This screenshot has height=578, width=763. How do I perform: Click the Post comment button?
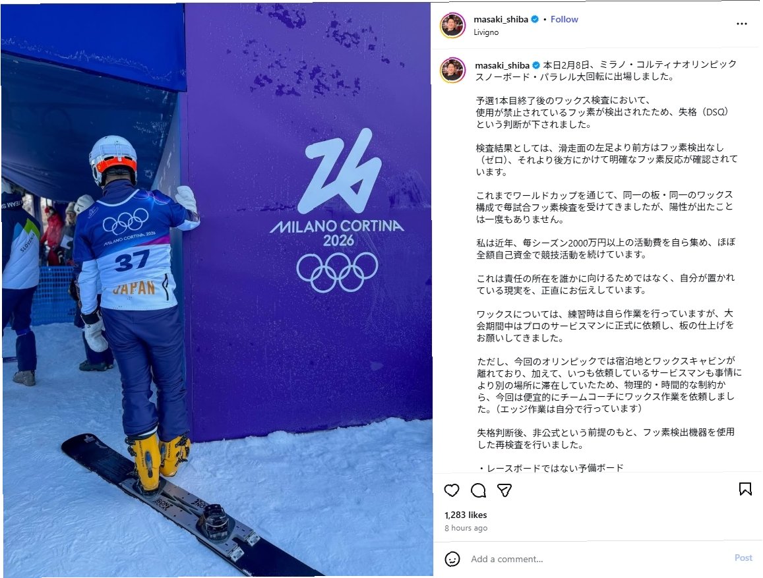(x=743, y=558)
